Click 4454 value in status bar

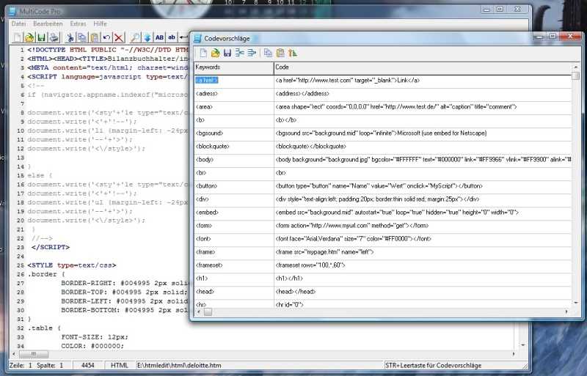click(88, 366)
